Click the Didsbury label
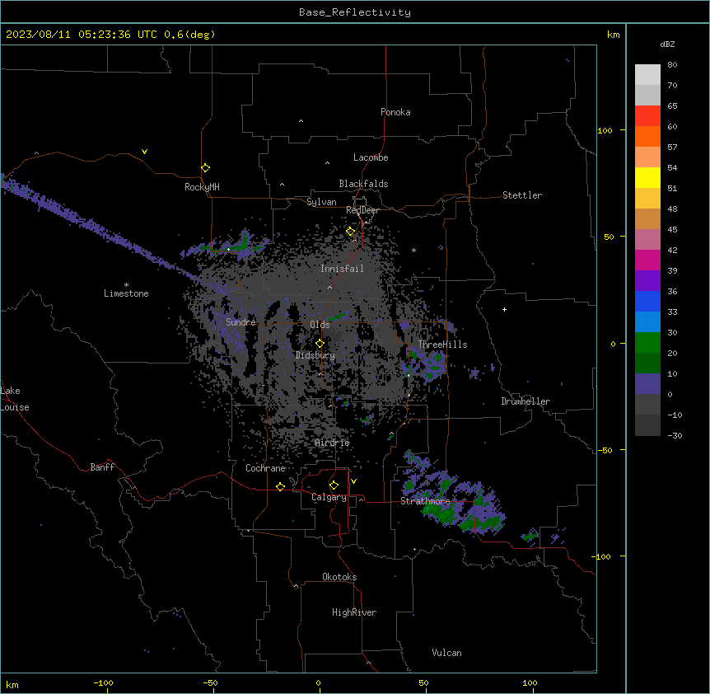 click(315, 355)
